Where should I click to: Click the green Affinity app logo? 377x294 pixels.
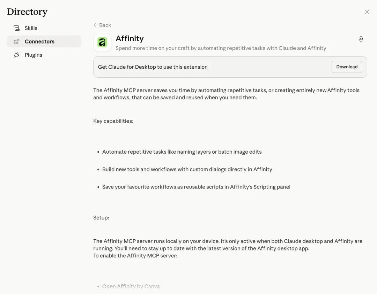[x=102, y=42]
